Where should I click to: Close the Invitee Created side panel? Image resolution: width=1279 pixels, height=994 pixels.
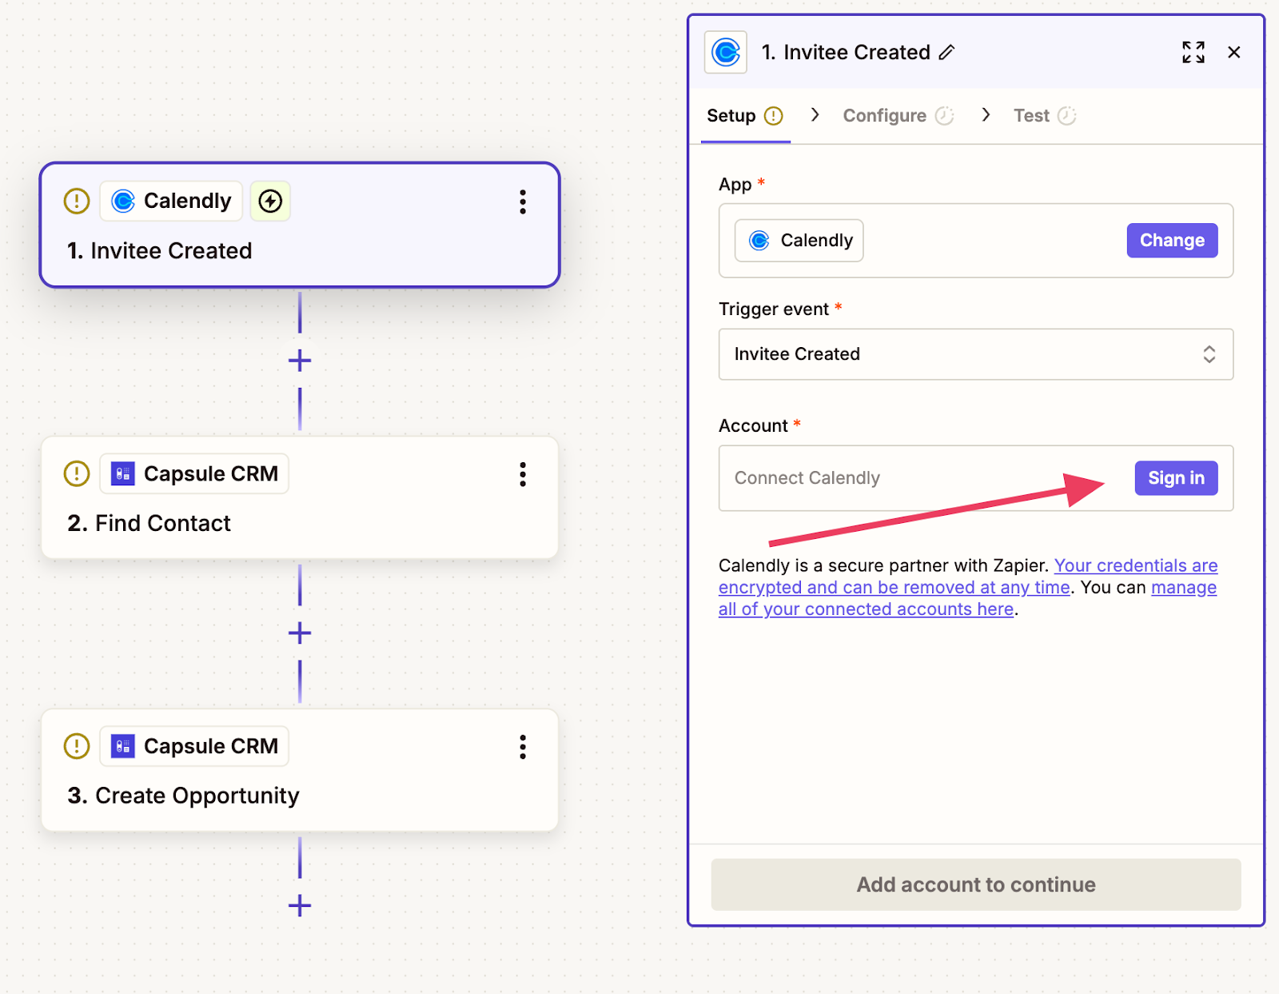[x=1234, y=53]
